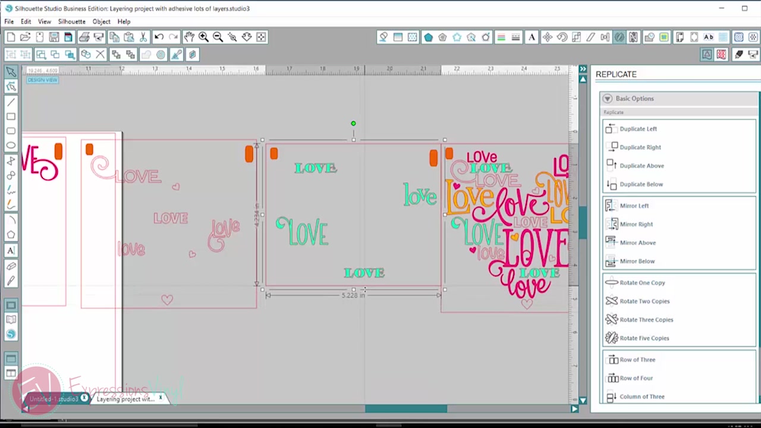
Task: Click Duplicate Right
Action: pos(640,147)
